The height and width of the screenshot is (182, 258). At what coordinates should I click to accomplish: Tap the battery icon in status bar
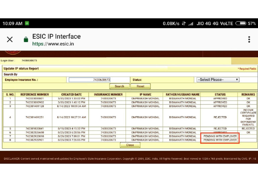click(241, 23)
